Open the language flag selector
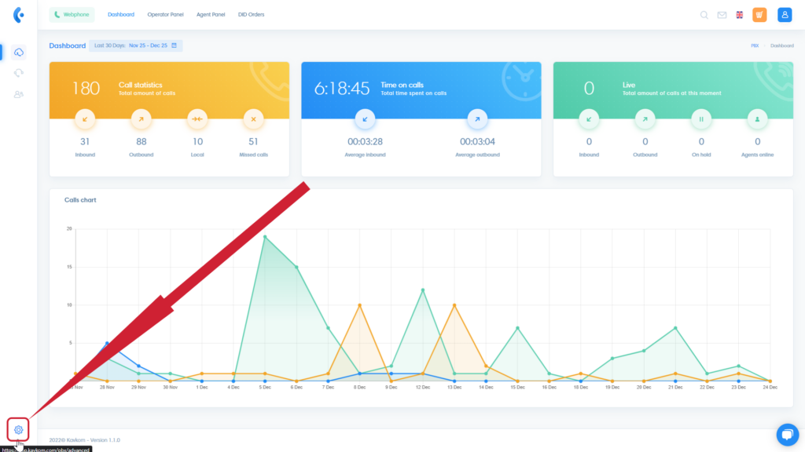Image resolution: width=805 pixels, height=452 pixels. (740, 15)
